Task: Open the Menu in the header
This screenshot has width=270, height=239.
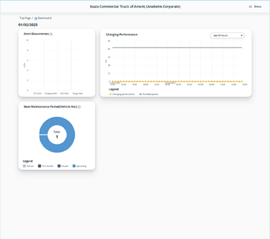Action: (255, 7)
